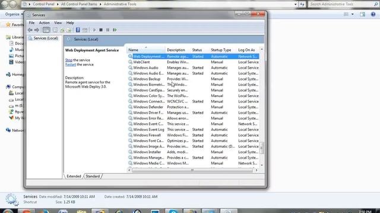Open the File menu in Services

coord(31,22)
